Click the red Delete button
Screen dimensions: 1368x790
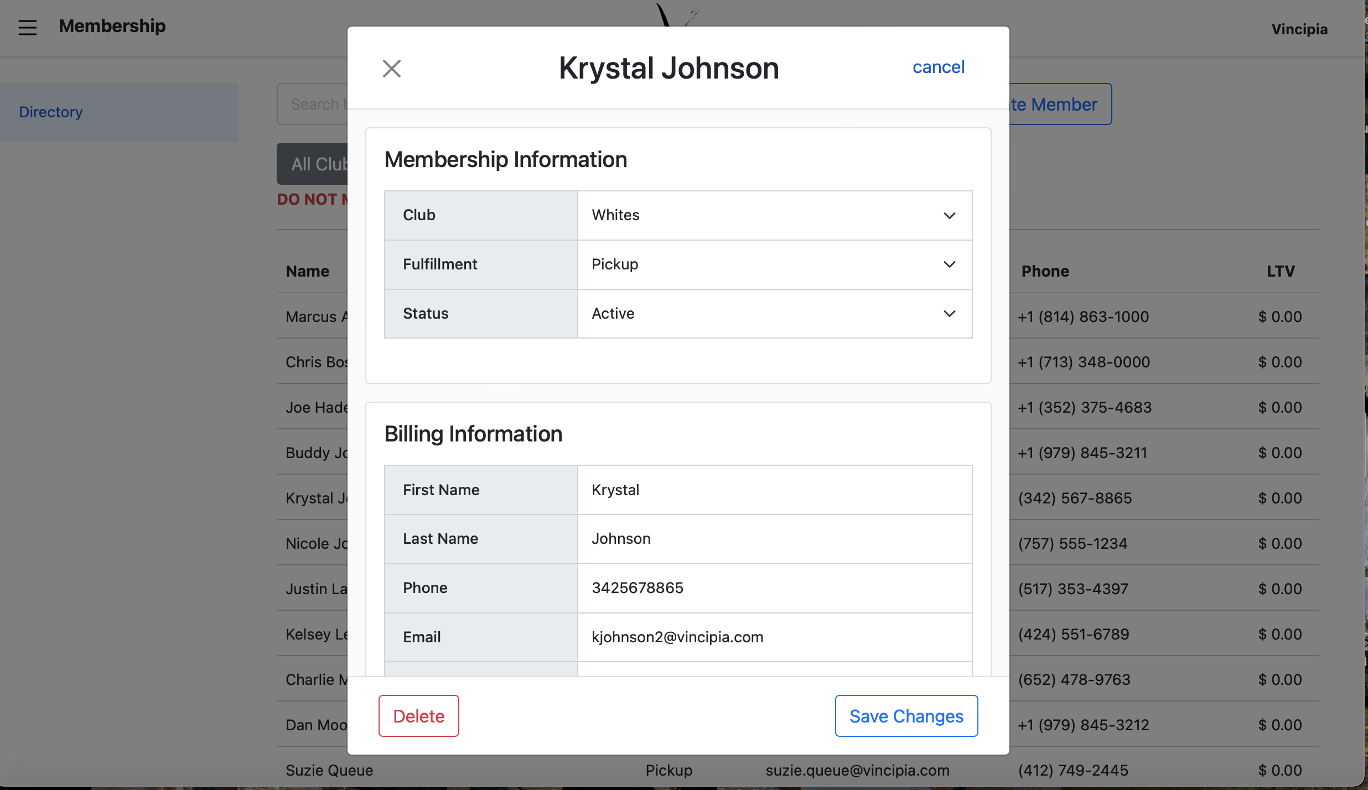pyautogui.click(x=419, y=716)
